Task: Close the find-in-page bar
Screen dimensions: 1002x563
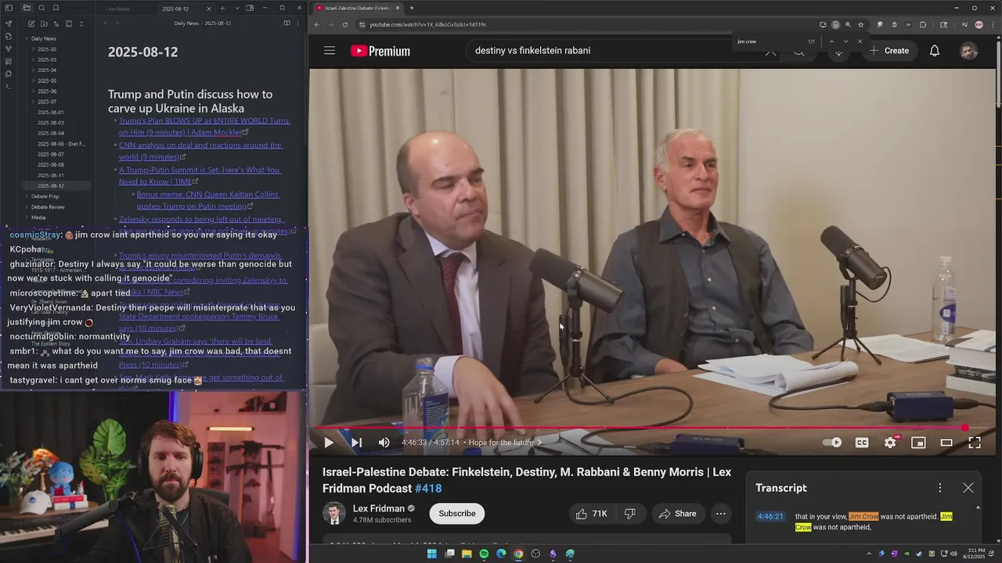Action: [860, 41]
